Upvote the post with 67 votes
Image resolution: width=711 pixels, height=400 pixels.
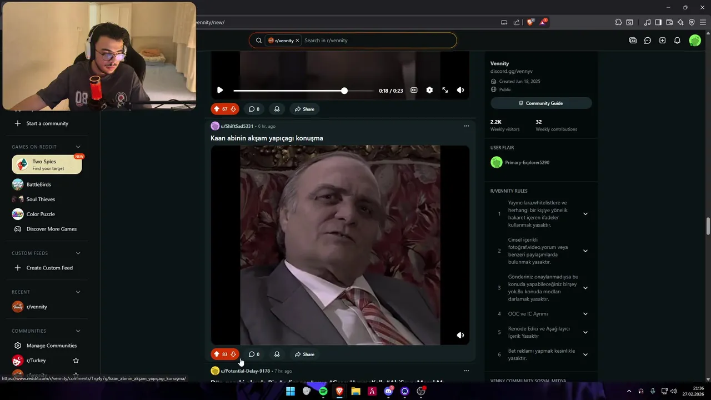coord(217,109)
